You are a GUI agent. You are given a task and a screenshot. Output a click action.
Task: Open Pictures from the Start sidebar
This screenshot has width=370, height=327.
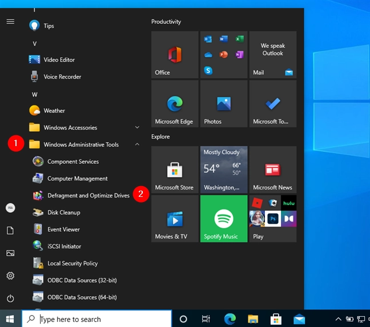coord(10,253)
